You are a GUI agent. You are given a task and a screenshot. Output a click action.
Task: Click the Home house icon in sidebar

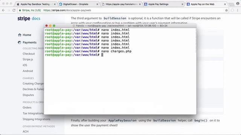[20, 35]
